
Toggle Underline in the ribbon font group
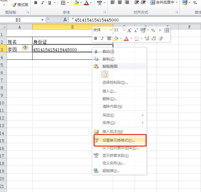[50, 2]
